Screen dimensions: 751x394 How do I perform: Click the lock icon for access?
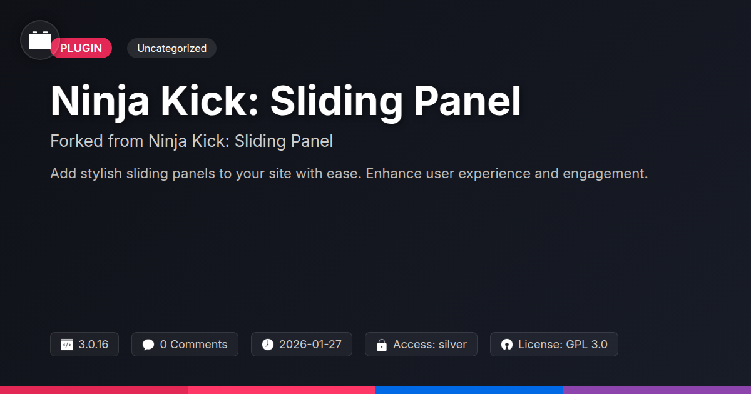tap(382, 345)
